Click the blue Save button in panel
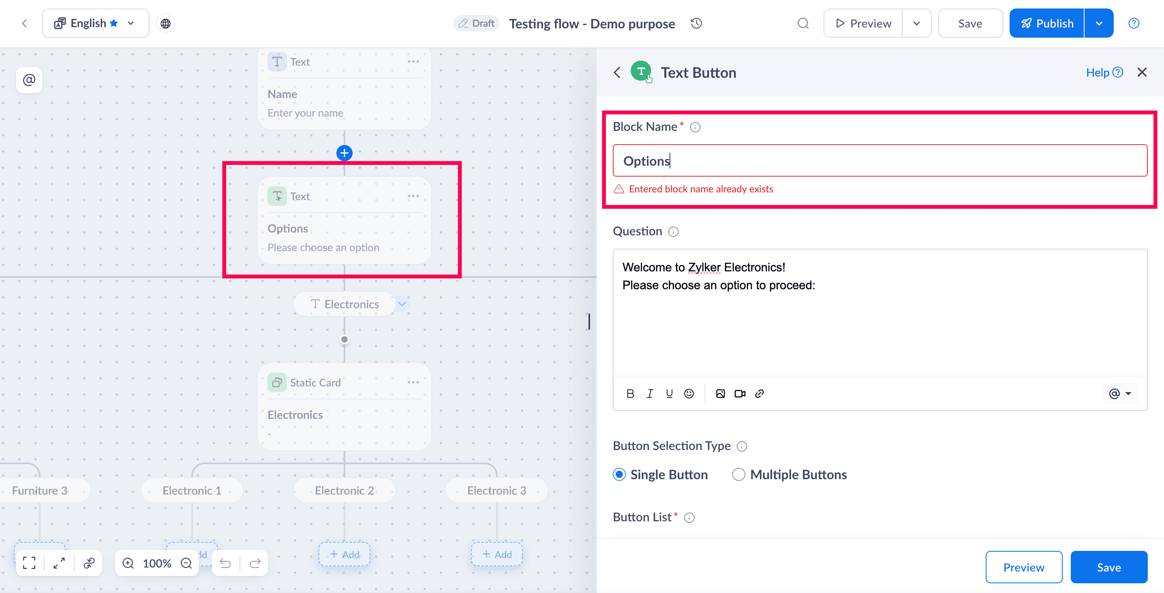 [1108, 567]
